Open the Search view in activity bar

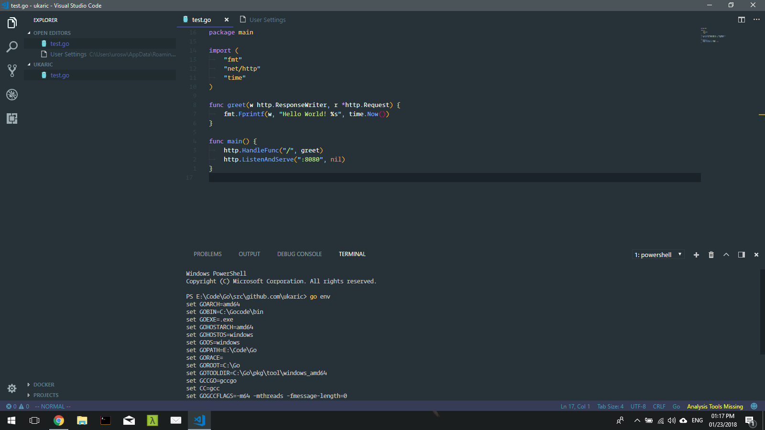pyautogui.click(x=12, y=46)
